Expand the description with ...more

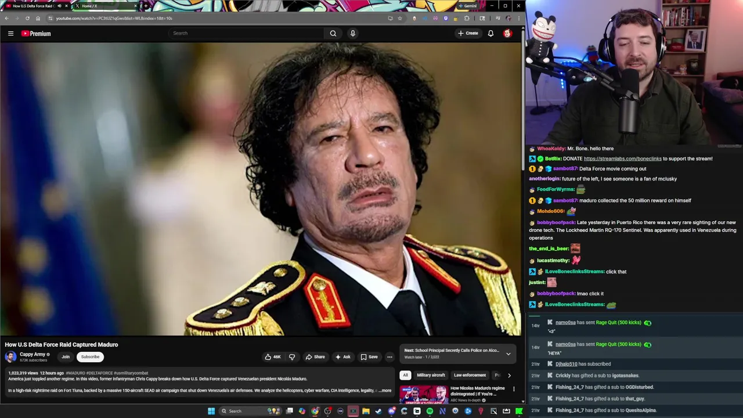pos(384,391)
